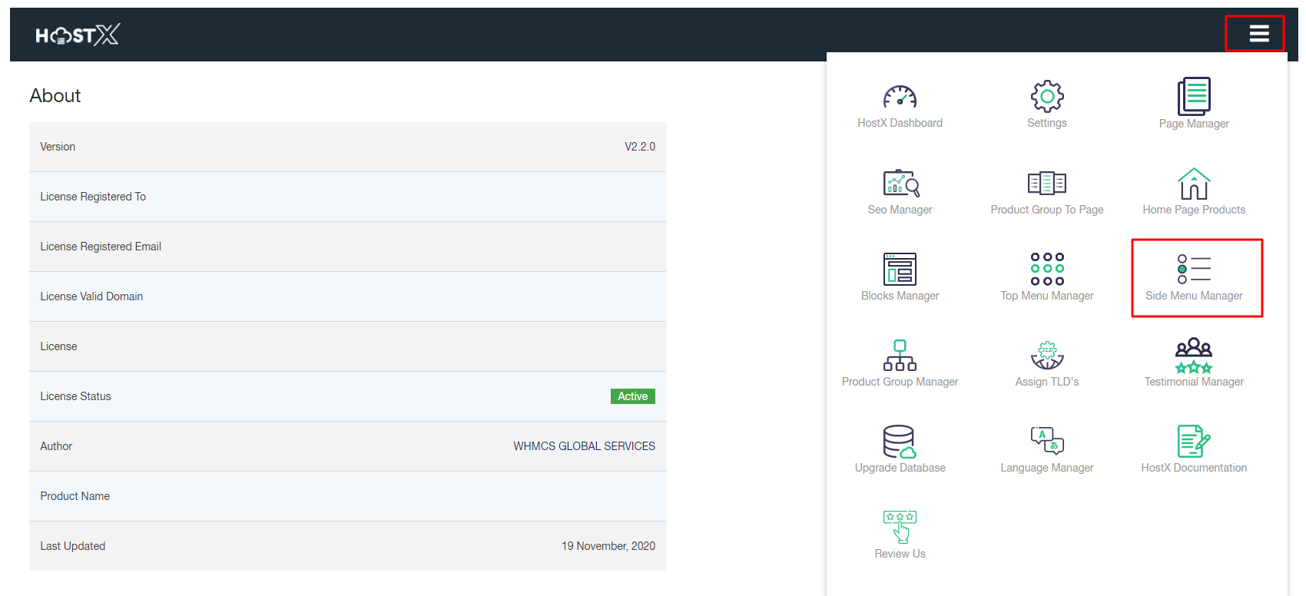Open the Side Menu Manager icon
Viewport: 1306px width, 596px height.
(x=1194, y=270)
